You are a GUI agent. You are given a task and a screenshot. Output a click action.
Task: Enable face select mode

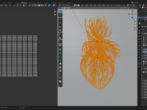(79, 5)
